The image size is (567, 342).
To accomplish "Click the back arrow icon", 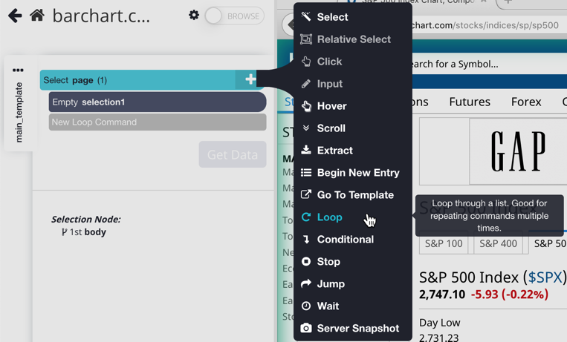I will click(15, 16).
